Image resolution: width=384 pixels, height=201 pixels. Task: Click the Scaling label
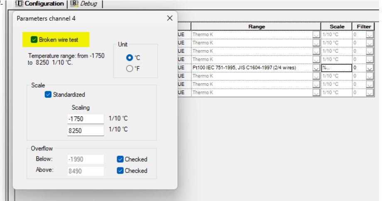tap(81, 108)
